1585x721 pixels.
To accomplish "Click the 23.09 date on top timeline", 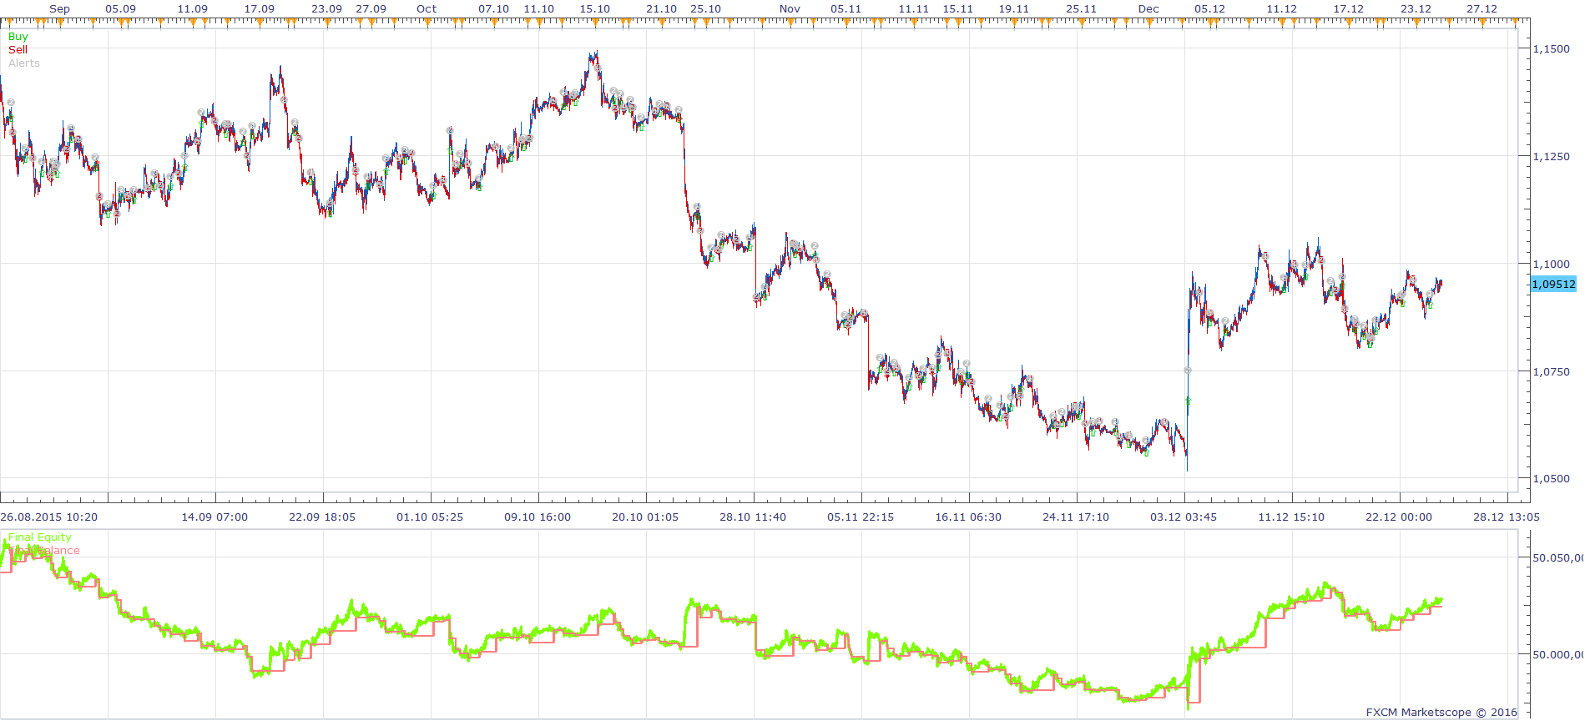I will click(326, 9).
